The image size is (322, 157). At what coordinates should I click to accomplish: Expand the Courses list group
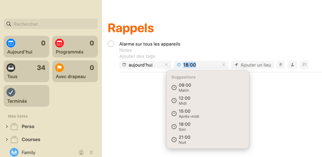click(7, 139)
